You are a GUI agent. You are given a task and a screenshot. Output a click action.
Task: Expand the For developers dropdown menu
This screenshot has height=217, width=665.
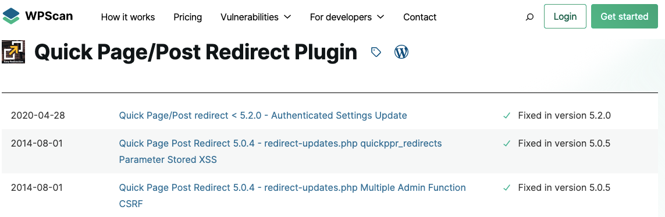point(347,17)
